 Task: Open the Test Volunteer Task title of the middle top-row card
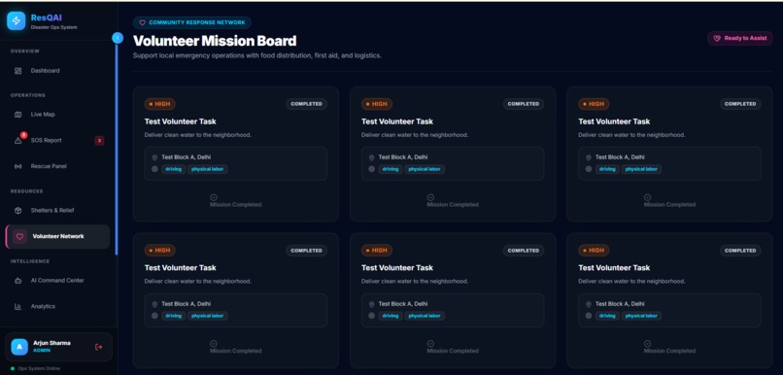[397, 121]
